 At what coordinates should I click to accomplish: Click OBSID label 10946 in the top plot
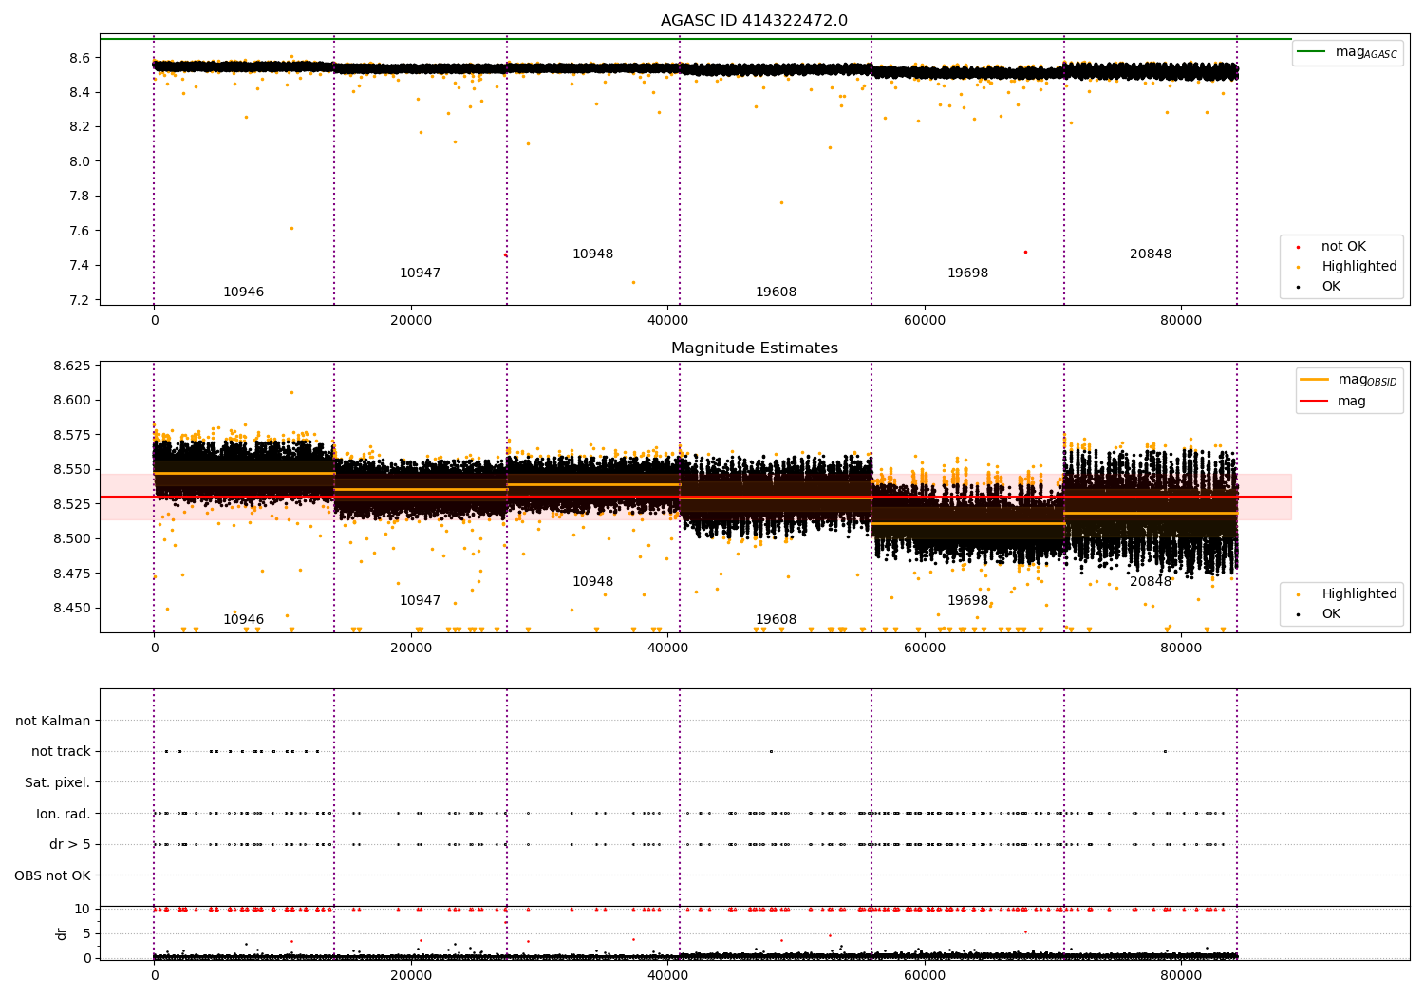click(244, 292)
